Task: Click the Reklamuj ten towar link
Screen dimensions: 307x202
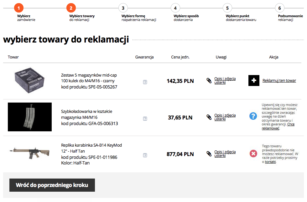Action: [x=279, y=81]
